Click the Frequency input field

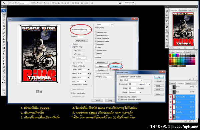[132, 84]
